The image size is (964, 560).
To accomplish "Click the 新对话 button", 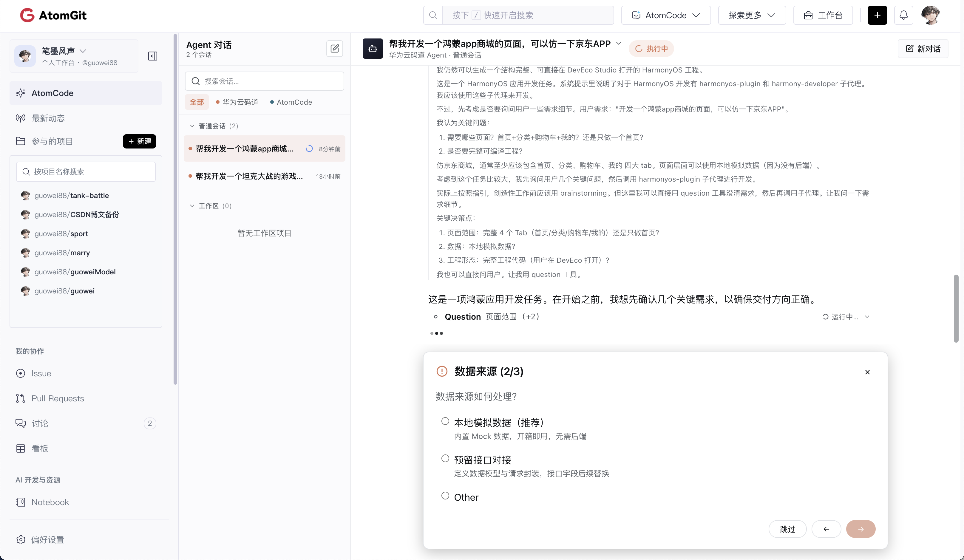I will (x=923, y=49).
